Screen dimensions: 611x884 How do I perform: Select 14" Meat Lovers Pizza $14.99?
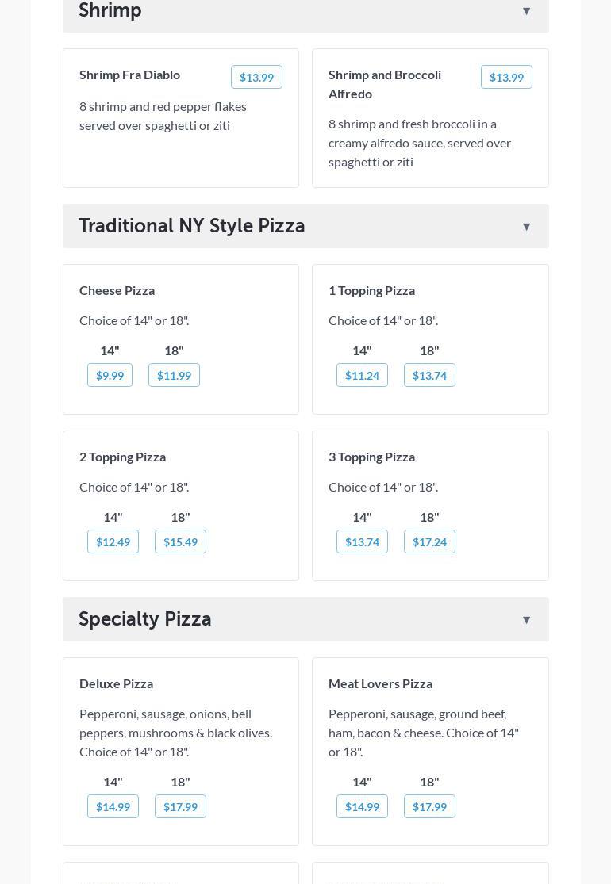[362, 806]
